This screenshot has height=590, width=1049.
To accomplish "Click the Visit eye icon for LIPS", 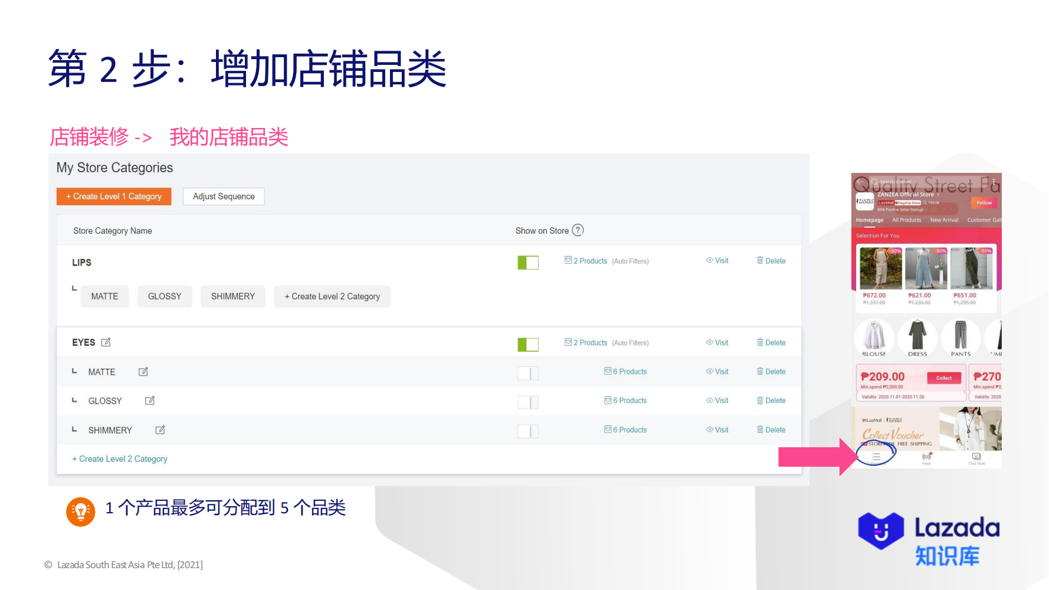I will (x=710, y=260).
